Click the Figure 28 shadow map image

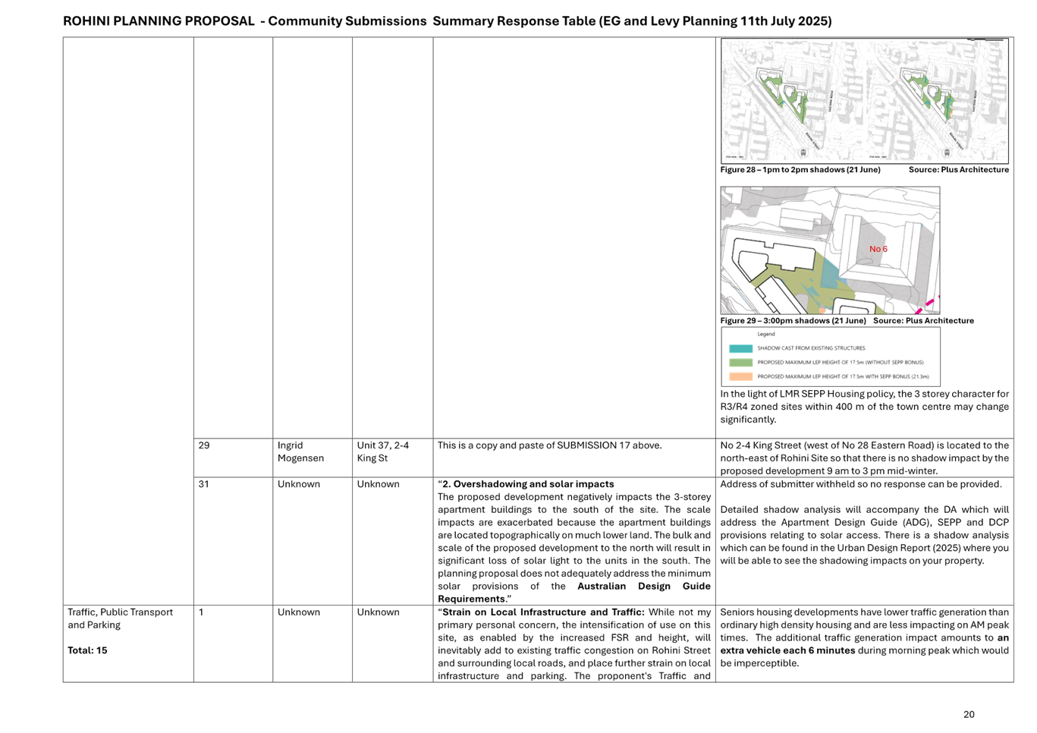[x=864, y=101]
